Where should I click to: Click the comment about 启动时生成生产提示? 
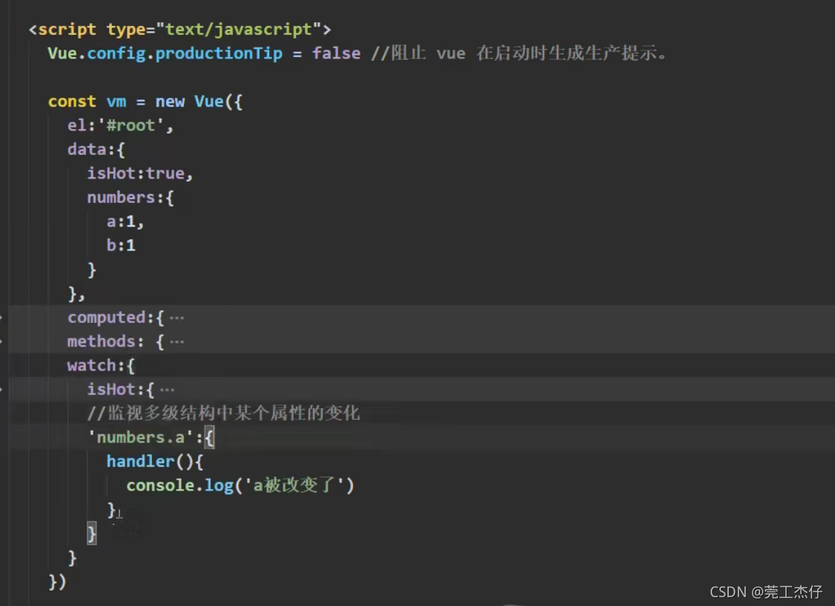pyautogui.click(x=519, y=53)
